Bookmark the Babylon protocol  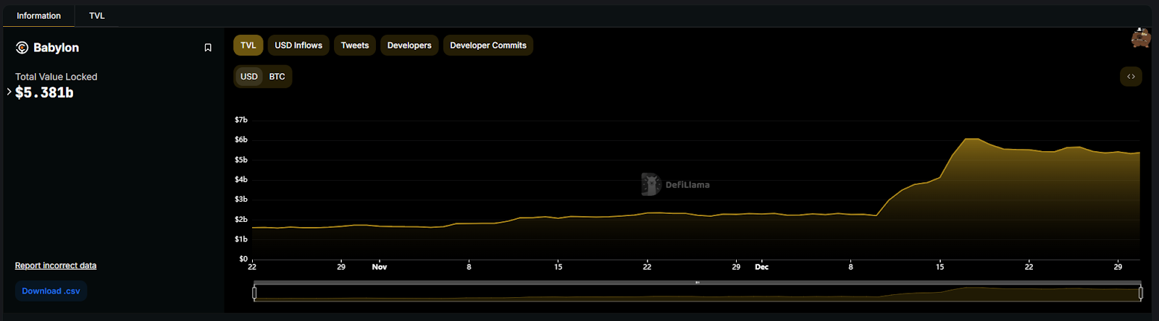pos(208,48)
